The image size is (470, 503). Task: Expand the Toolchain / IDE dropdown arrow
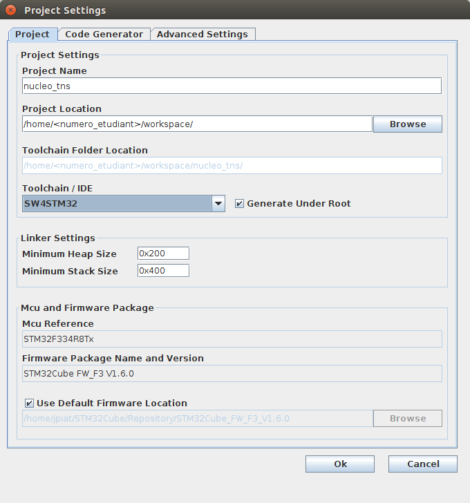[218, 203]
